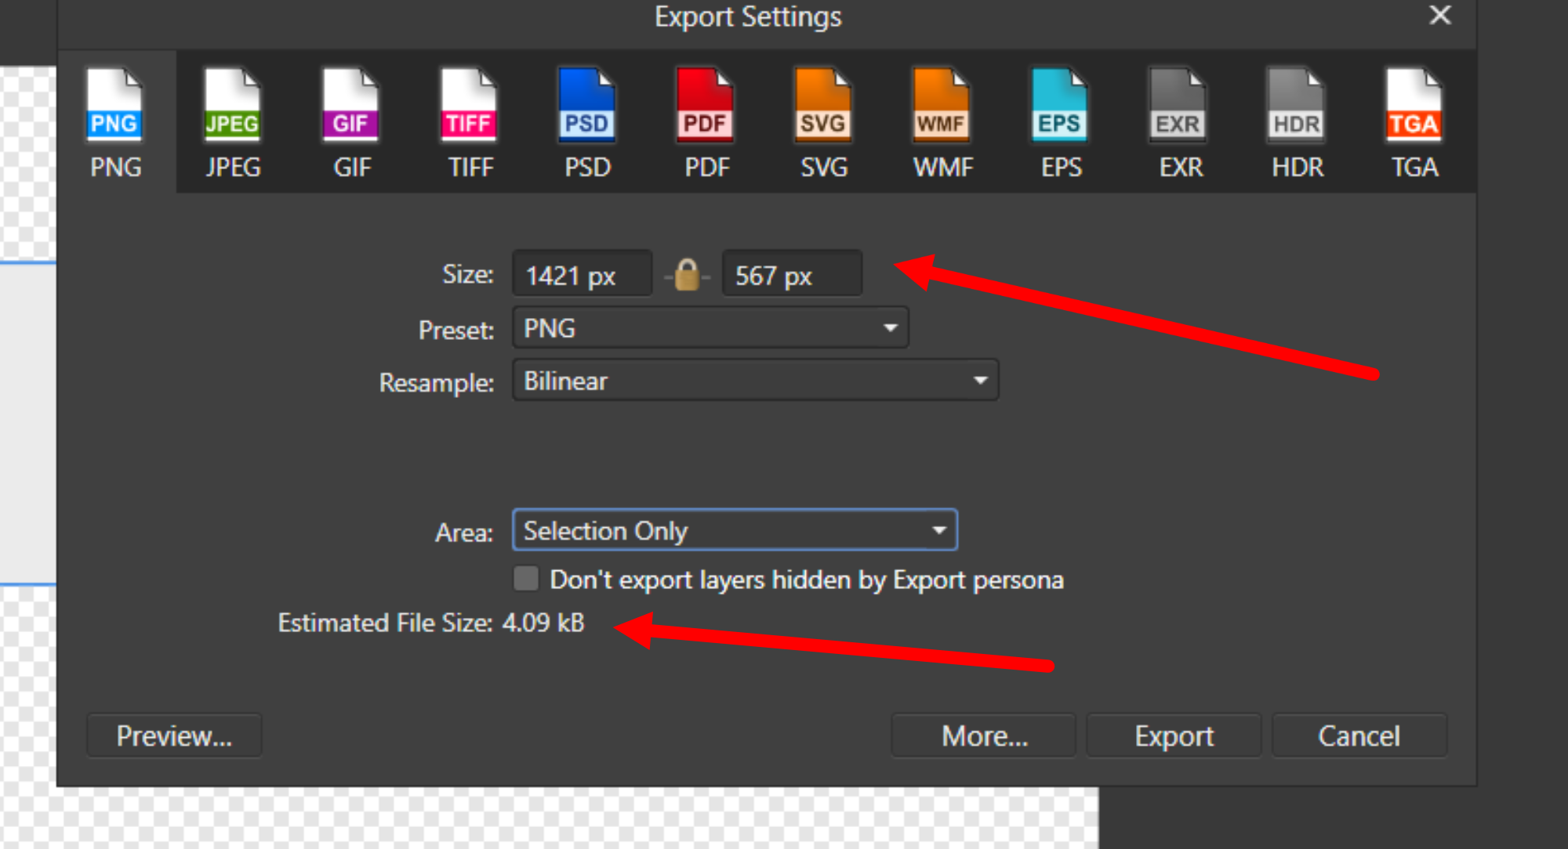Screen dimensions: 1568x849
Task: Open the Preset PNG dropdown
Action: 710,327
